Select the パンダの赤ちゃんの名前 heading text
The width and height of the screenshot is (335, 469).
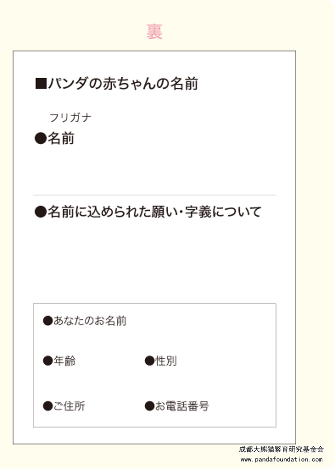pos(123,84)
